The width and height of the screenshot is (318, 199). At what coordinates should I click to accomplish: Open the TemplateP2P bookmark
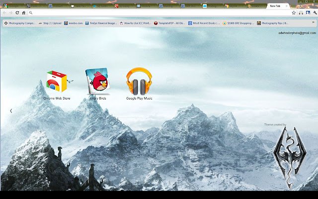tap(169, 23)
